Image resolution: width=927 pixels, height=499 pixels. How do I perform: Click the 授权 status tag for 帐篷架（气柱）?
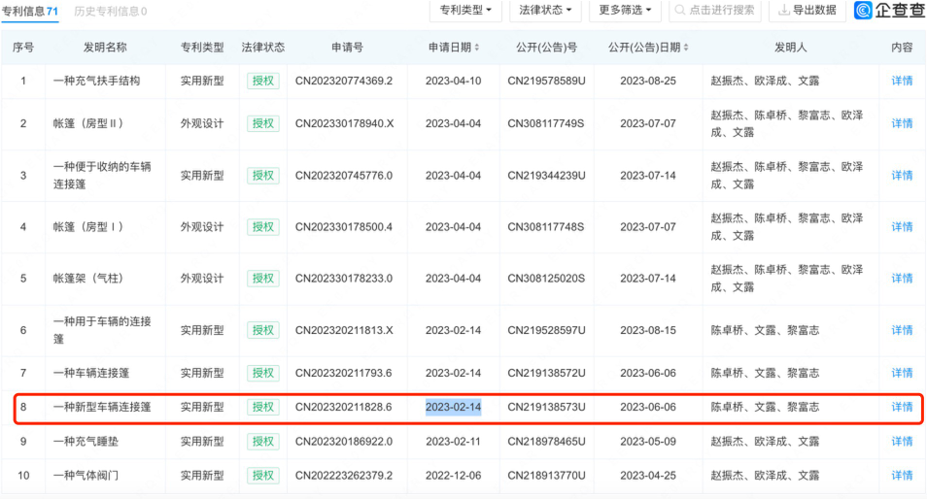[x=262, y=279]
